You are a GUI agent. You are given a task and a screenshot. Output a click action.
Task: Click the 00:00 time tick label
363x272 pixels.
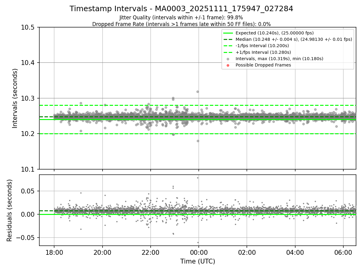(199, 252)
